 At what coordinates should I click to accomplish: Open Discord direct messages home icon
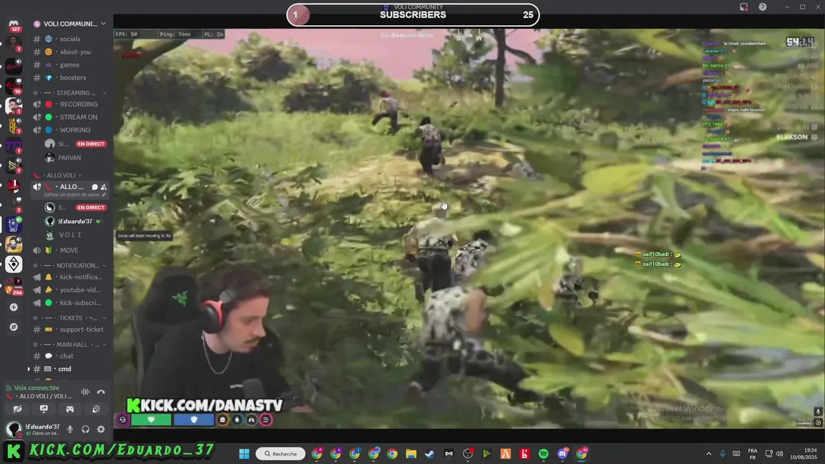click(x=14, y=24)
